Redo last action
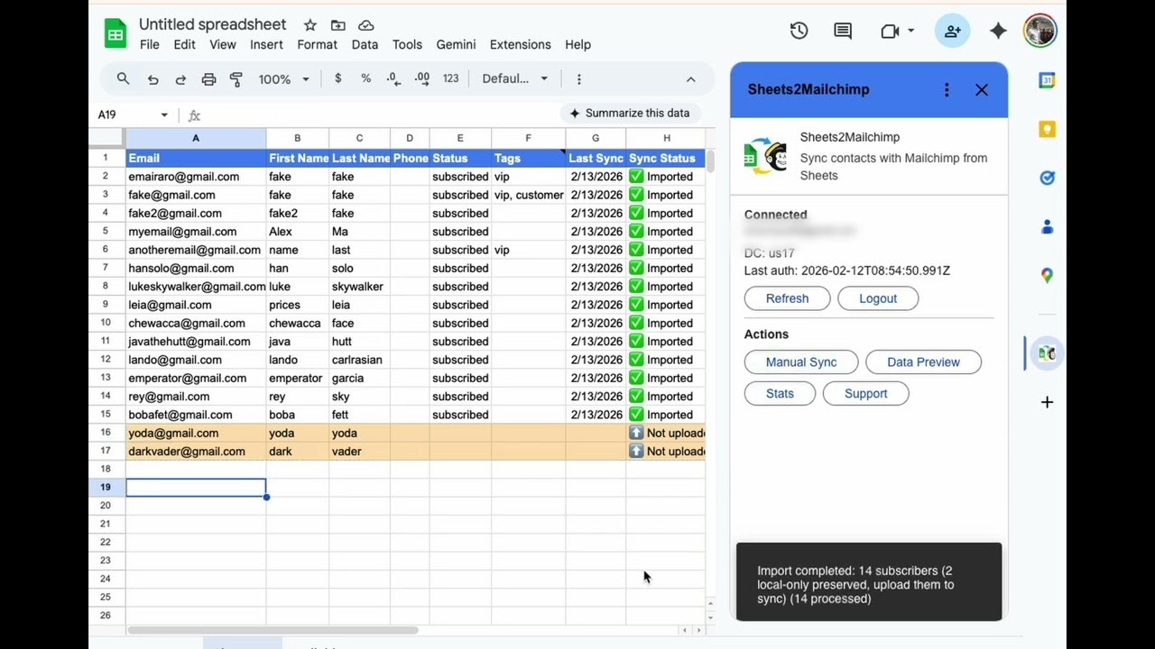Viewport: 1155px width, 649px height. (180, 79)
